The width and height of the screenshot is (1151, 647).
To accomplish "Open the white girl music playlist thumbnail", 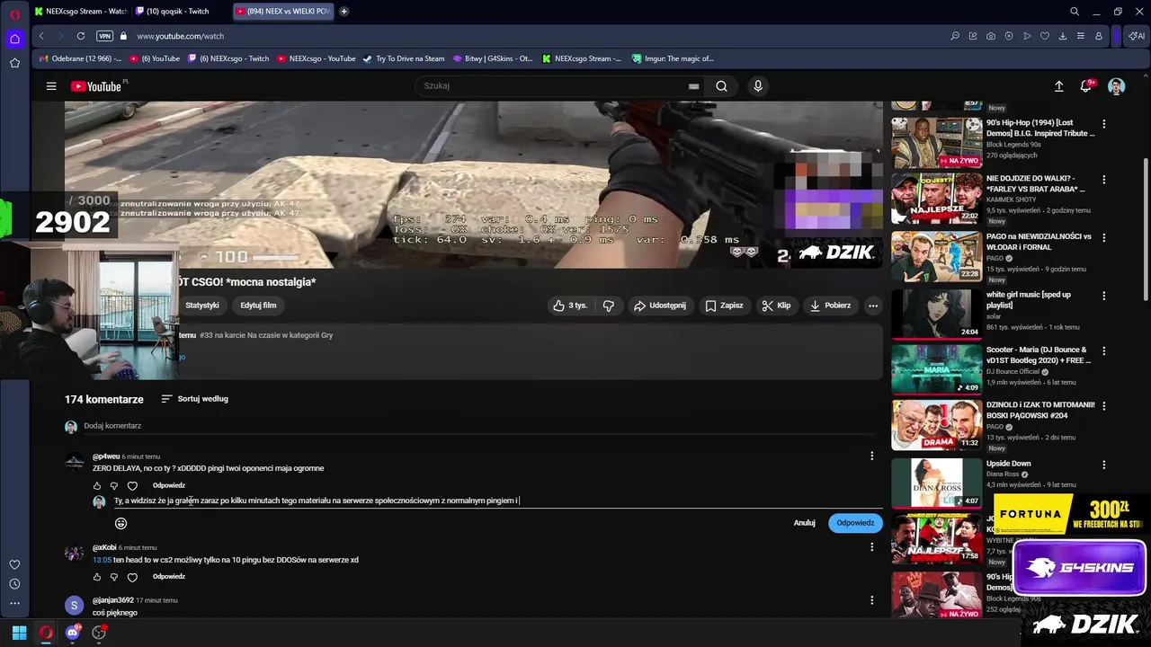I will [936, 314].
